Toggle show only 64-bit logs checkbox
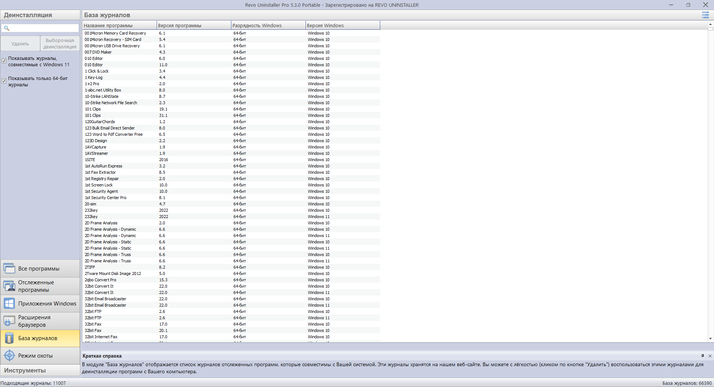The image size is (714, 387). (x=4, y=81)
